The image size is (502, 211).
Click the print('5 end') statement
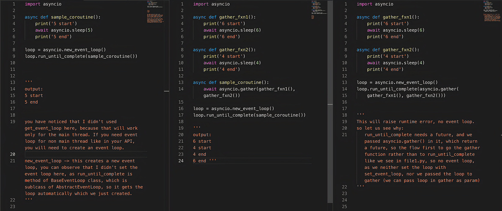pos(53,37)
